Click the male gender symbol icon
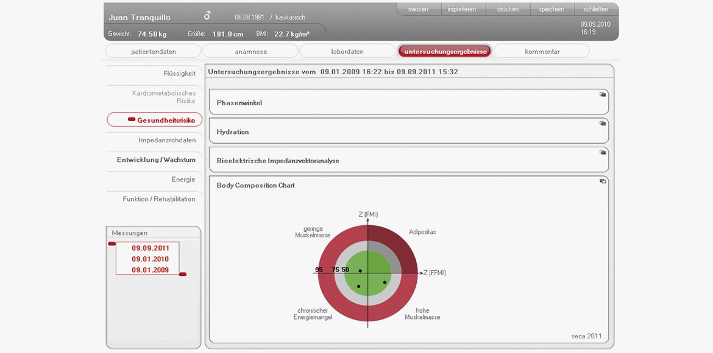Viewport: 713px width, 353px height. (x=207, y=16)
